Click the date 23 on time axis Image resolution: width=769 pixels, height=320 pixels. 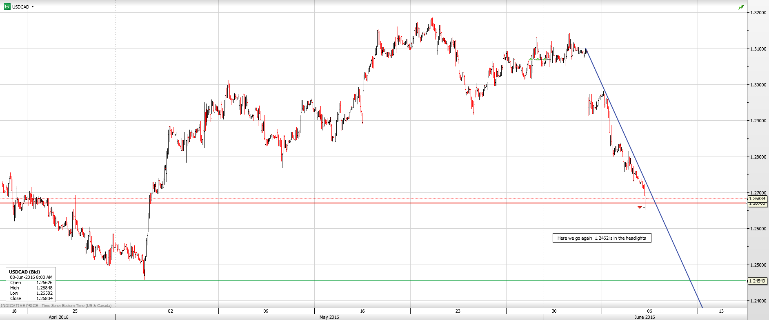coord(458,311)
